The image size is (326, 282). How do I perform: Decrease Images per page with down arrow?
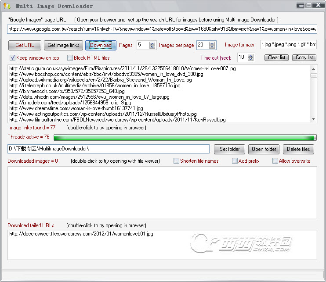coord(212,47)
